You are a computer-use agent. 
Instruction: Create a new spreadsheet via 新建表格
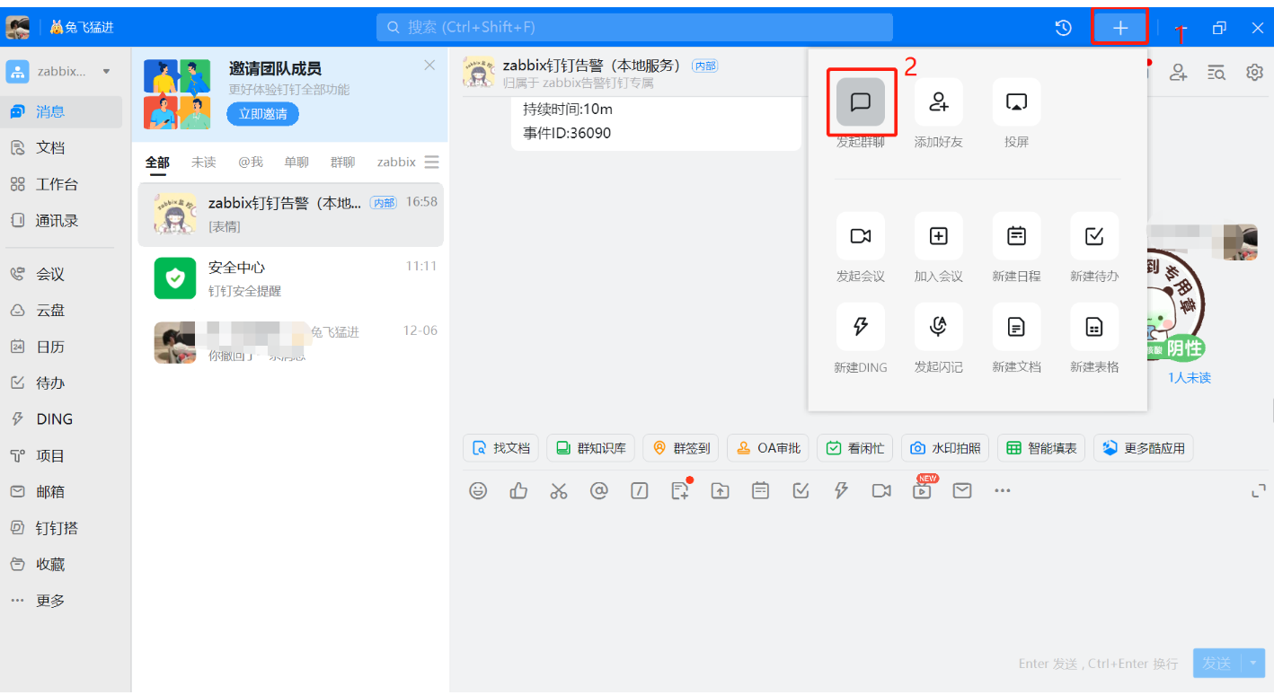(1094, 326)
